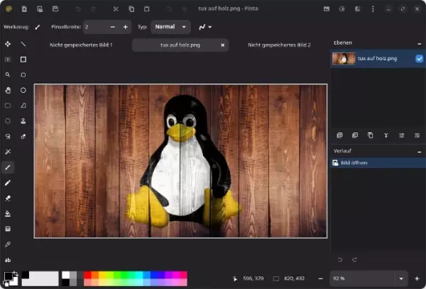The image size is (426, 289).
Task: Select the Gradient tool
Action: [x=8, y=229]
